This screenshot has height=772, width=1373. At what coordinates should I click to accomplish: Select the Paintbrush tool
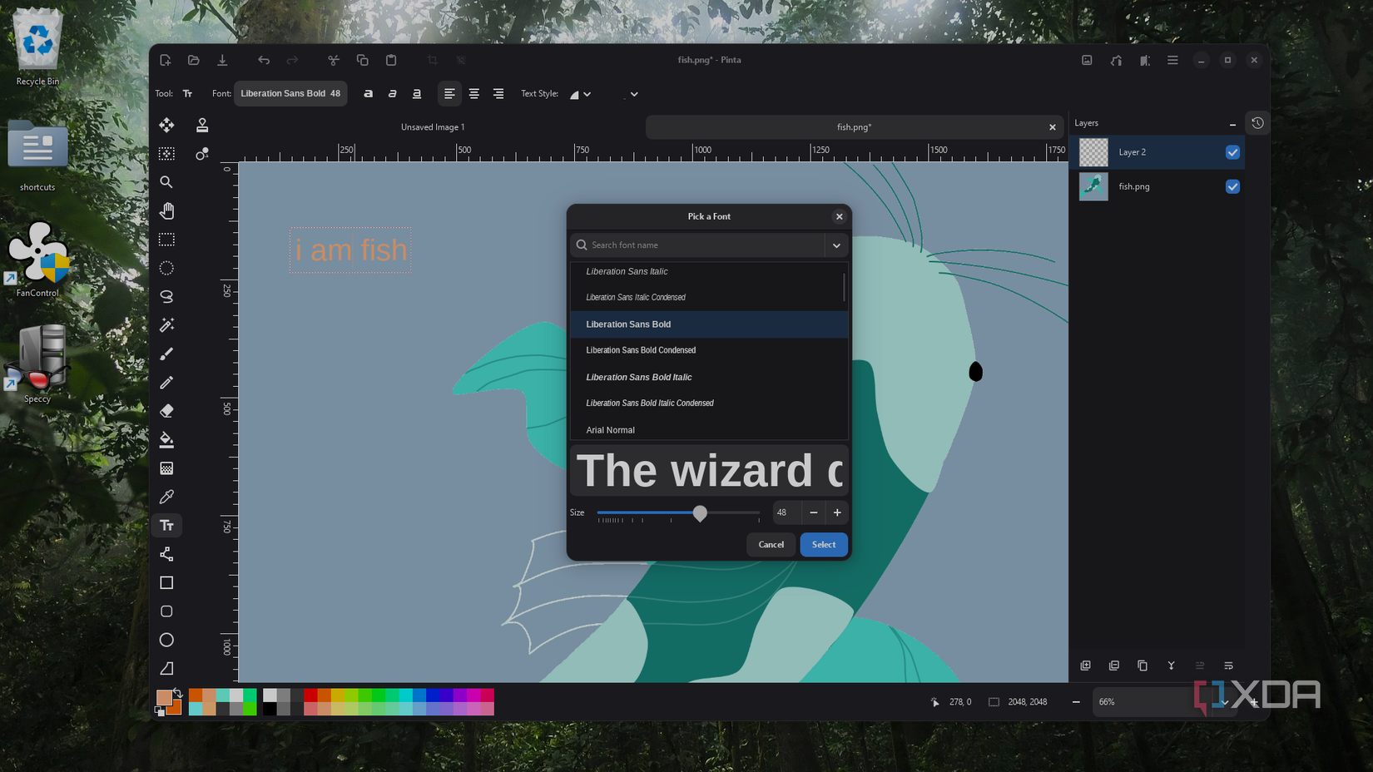(166, 354)
